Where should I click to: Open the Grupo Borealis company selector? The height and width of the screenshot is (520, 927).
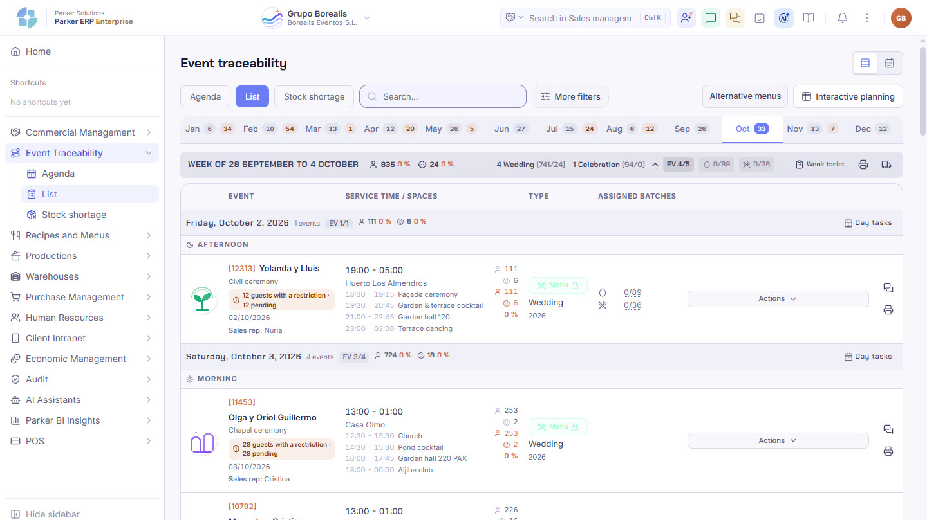pyautogui.click(x=315, y=18)
